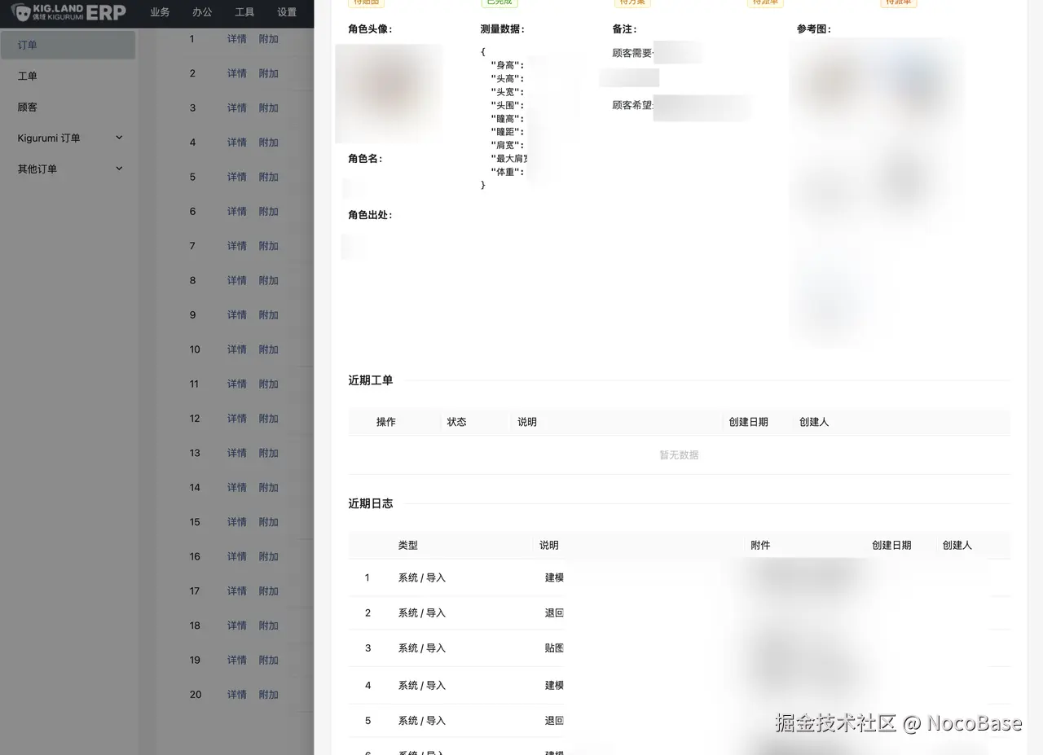Viewport: 1043px width, 755px height.
Task: Open 详情 for row 10
Action: click(x=237, y=349)
